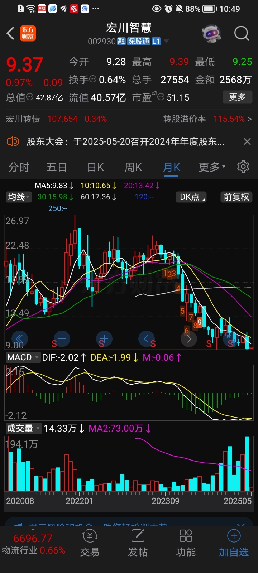258x573 pixels.
Task: Tap MA5:9.83 moving average value
Action: (54, 186)
